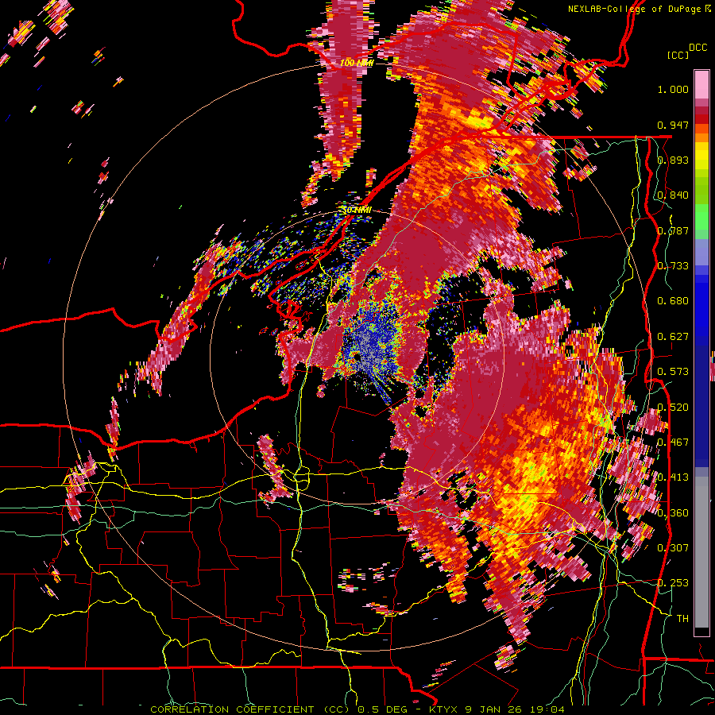
Task: Pick the gray bottom segment of the color bar
Action: (701, 552)
